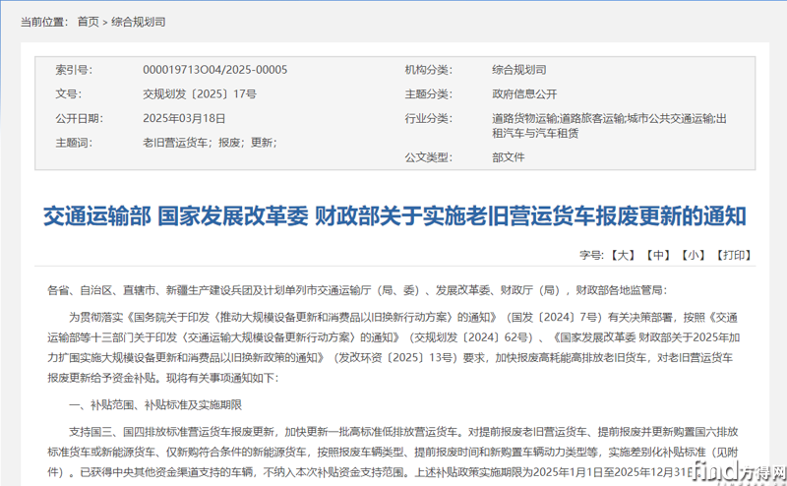Set font size to medium 【中】
This screenshot has width=787, height=486.
pos(659,255)
